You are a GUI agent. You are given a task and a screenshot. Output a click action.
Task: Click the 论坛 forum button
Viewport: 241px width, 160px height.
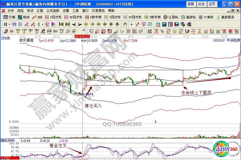[x=201, y=4]
